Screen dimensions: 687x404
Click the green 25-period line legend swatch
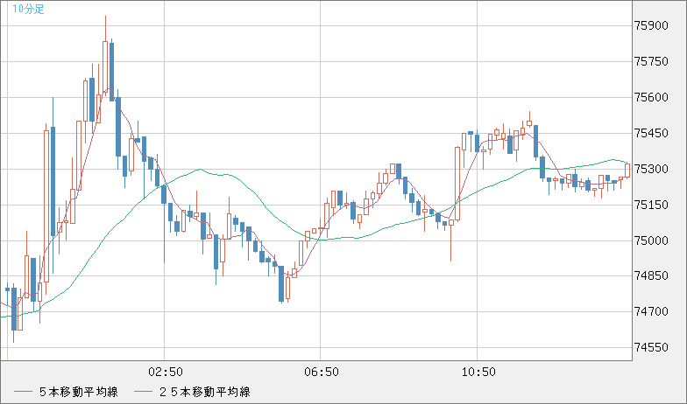point(144,392)
